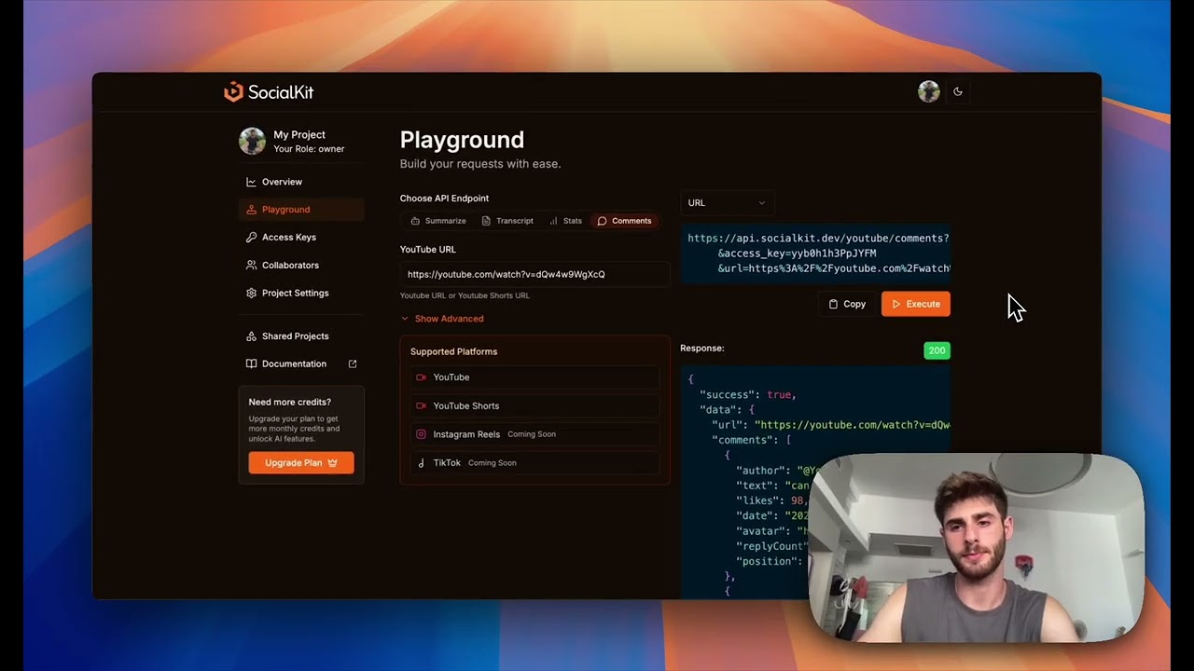This screenshot has height=671, width=1194.
Task: Open the user avatar in header
Action: 928,91
